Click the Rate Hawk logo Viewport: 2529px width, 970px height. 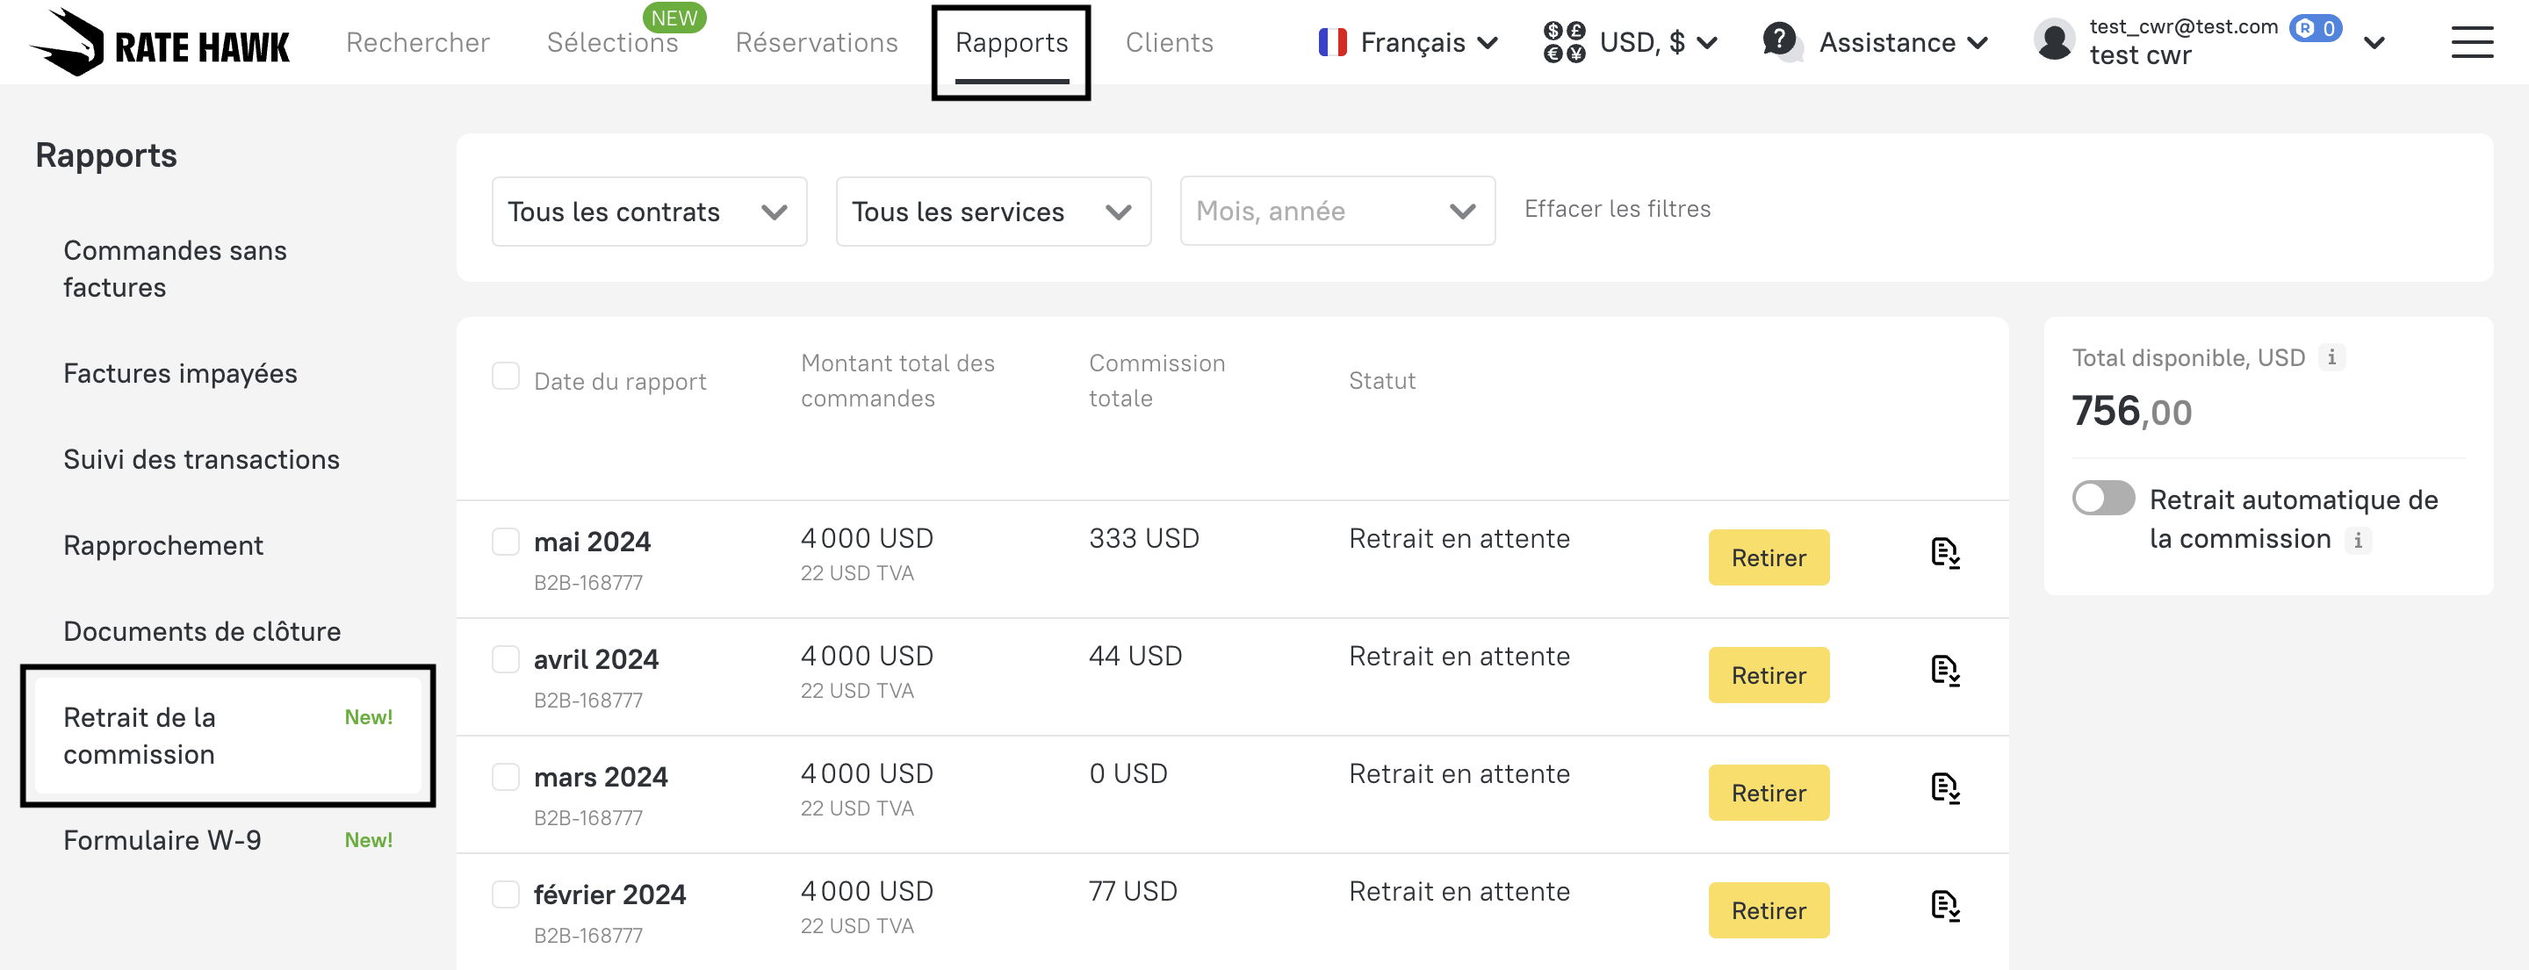pyautogui.click(x=160, y=42)
